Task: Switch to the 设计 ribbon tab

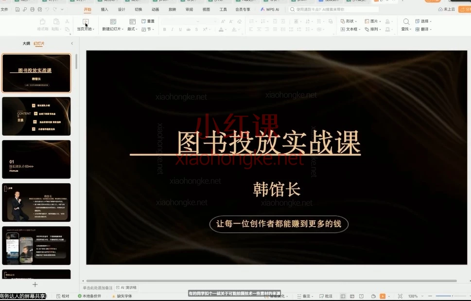Action: [x=122, y=10]
